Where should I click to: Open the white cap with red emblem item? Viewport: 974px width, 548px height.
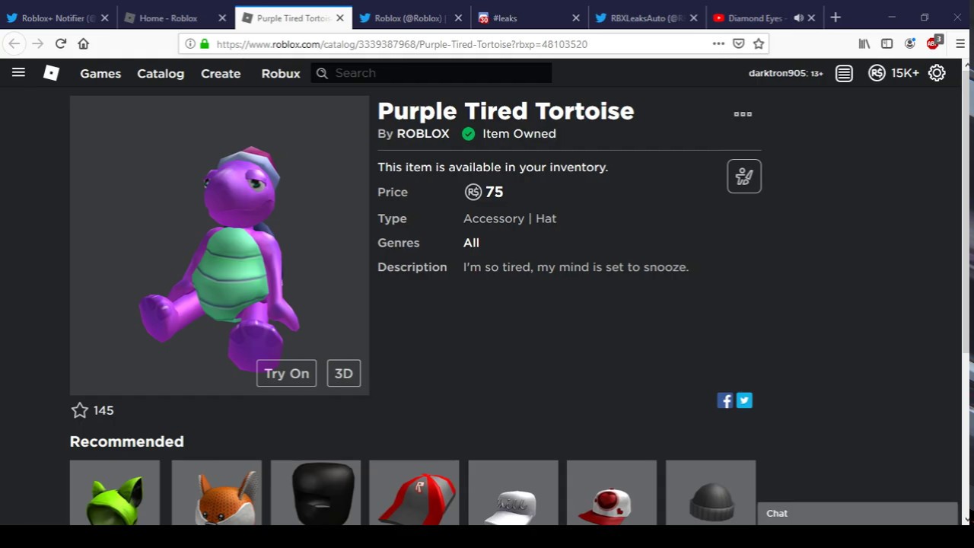pyautogui.click(x=612, y=492)
